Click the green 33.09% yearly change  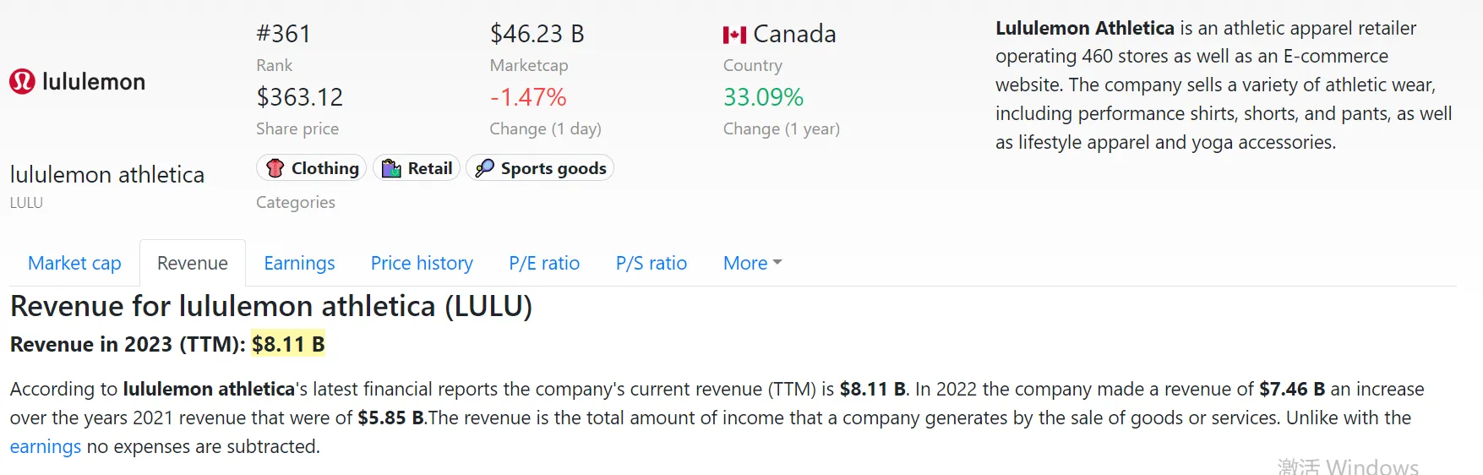pos(763,97)
